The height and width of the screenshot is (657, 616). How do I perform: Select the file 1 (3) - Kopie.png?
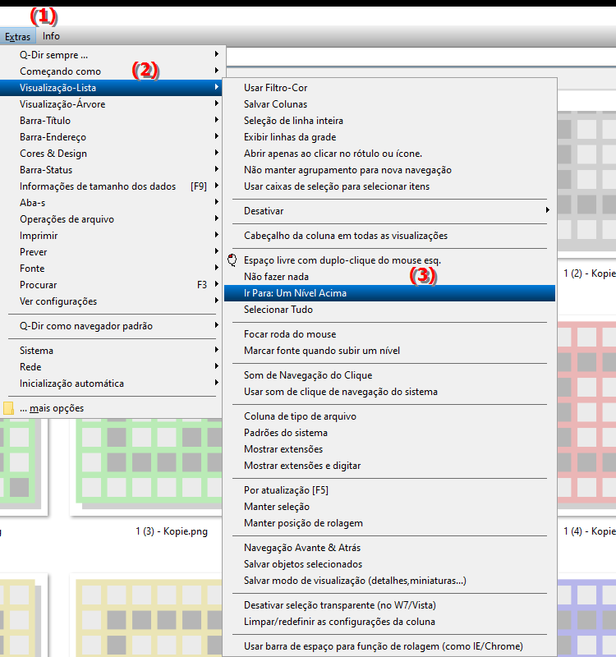(172, 531)
